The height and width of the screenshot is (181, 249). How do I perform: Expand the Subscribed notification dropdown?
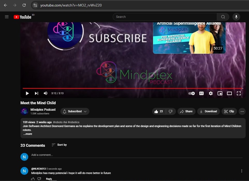coord(75,112)
